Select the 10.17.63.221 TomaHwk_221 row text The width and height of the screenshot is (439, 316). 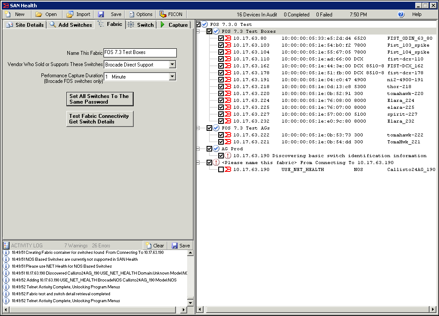click(327, 142)
